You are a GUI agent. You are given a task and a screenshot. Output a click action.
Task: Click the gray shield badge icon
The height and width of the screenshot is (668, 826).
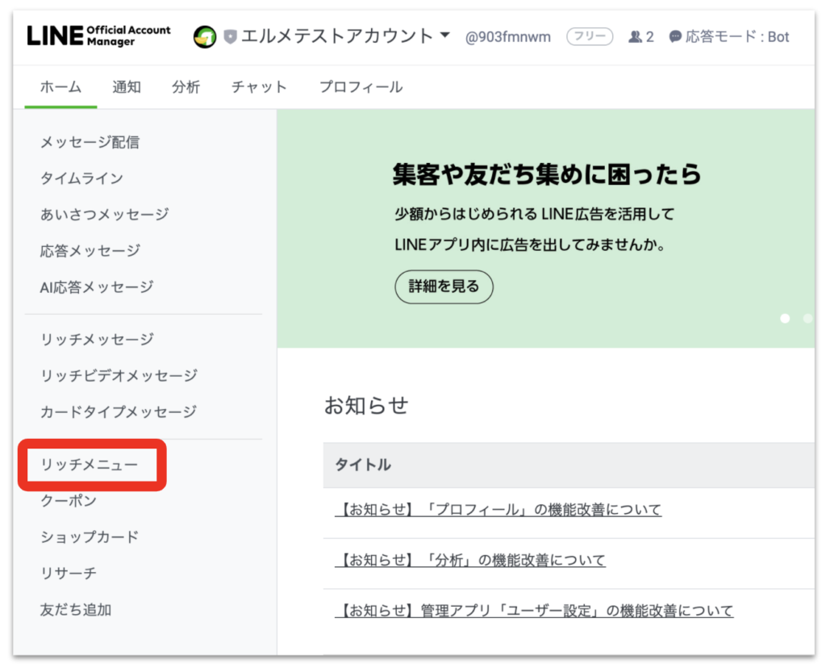[x=230, y=37]
